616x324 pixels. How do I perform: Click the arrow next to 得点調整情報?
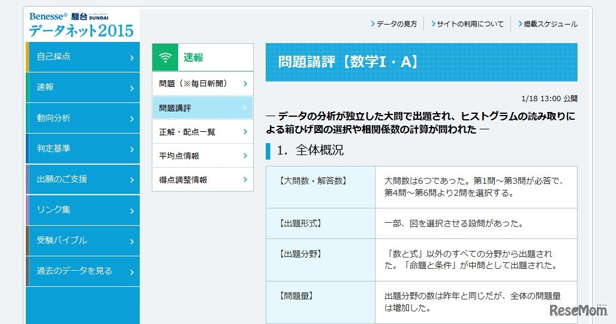tap(245, 179)
